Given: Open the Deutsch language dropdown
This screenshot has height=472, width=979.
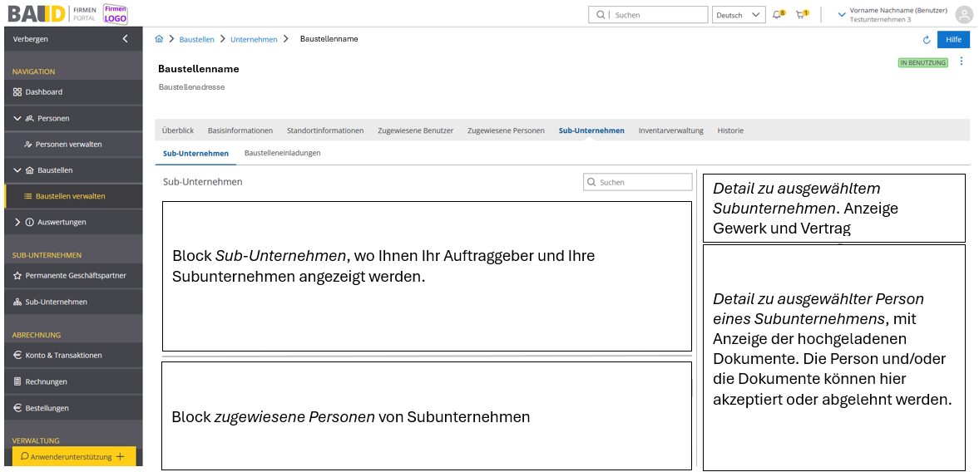Looking at the screenshot, I should tap(739, 15).
